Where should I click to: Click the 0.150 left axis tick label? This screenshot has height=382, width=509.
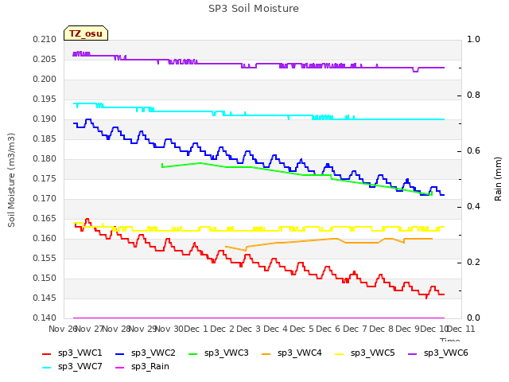click(x=45, y=279)
